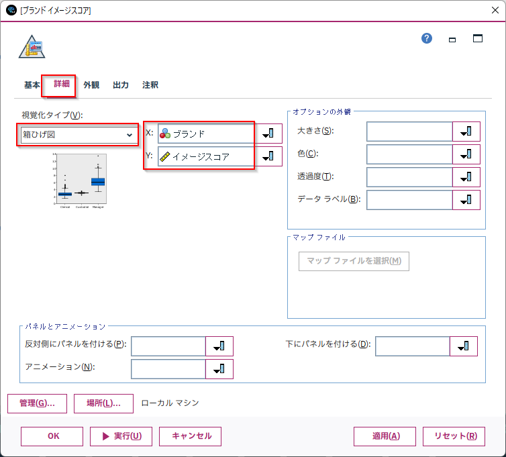The image size is (506, 457).
Task: Open field picker for データ ラベル(B)
Action: (x=466, y=200)
